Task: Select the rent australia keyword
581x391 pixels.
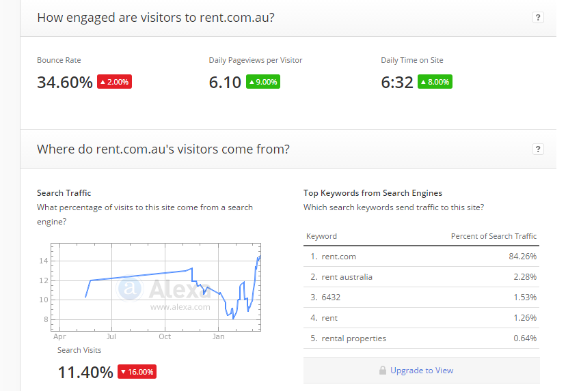Action: (347, 276)
